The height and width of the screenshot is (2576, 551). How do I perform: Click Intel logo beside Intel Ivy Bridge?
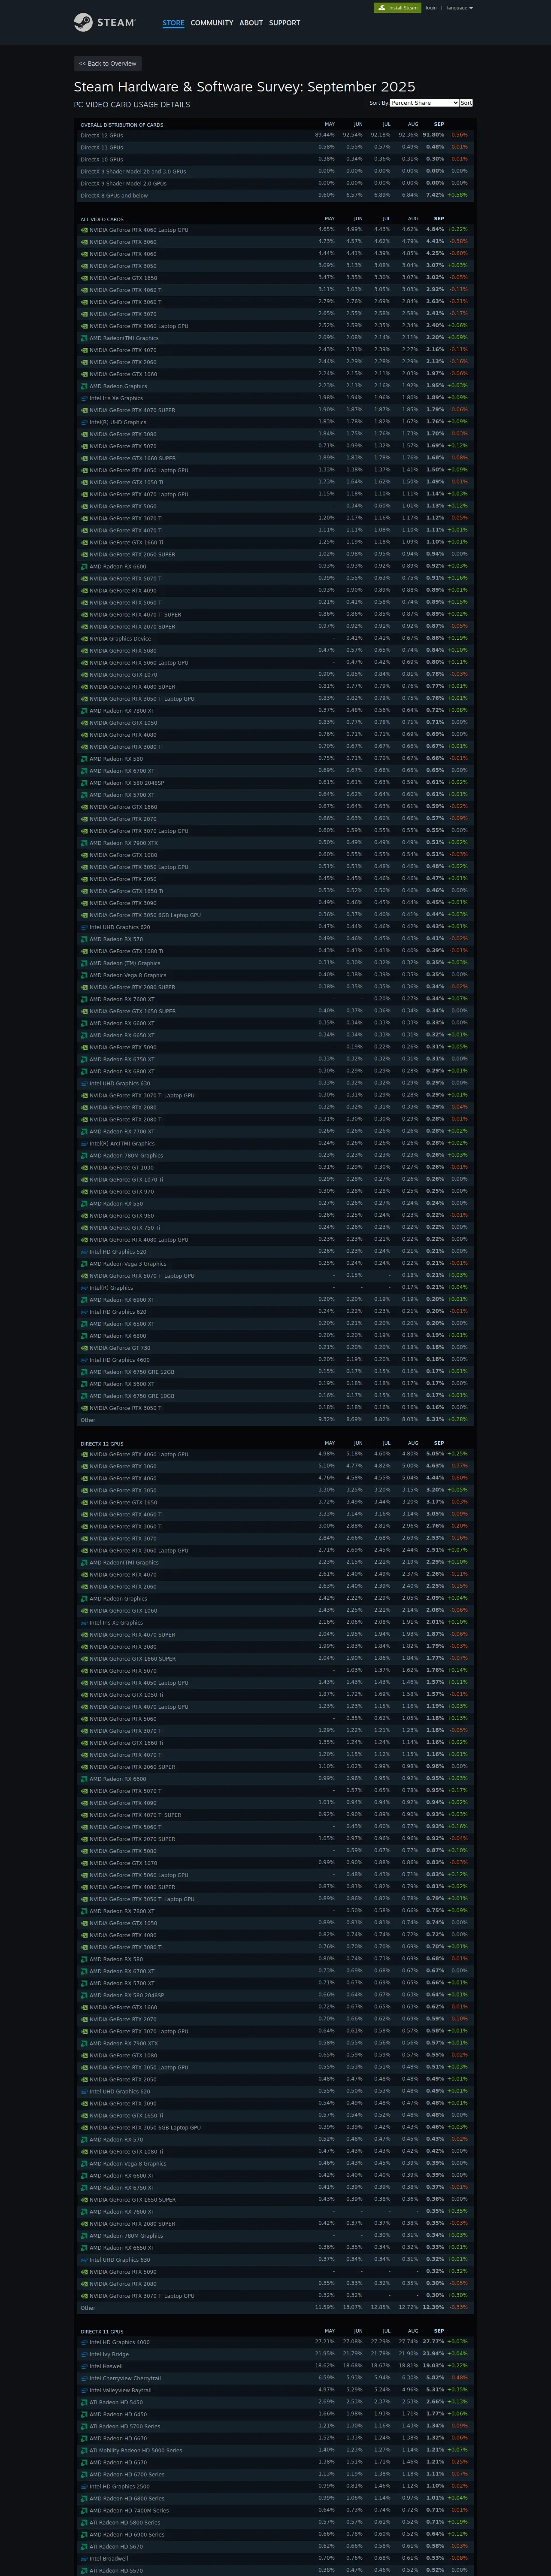point(84,2354)
